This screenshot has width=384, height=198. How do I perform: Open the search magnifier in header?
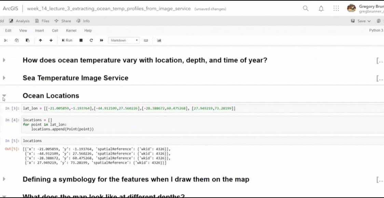tap(306, 9)
